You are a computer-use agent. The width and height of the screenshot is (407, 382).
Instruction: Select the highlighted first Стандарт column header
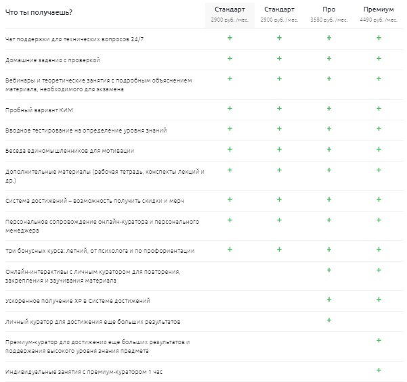tap(230, 9)
